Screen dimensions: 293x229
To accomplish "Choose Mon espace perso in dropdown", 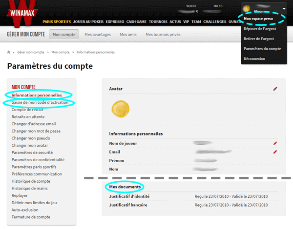I will pos(258,19).
